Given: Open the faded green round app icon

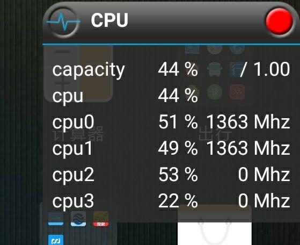Looking at the screenshot, I should [x=215, y=92].
